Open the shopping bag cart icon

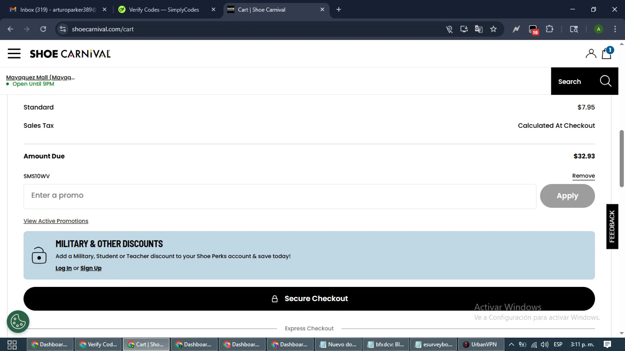click(607, 53)
